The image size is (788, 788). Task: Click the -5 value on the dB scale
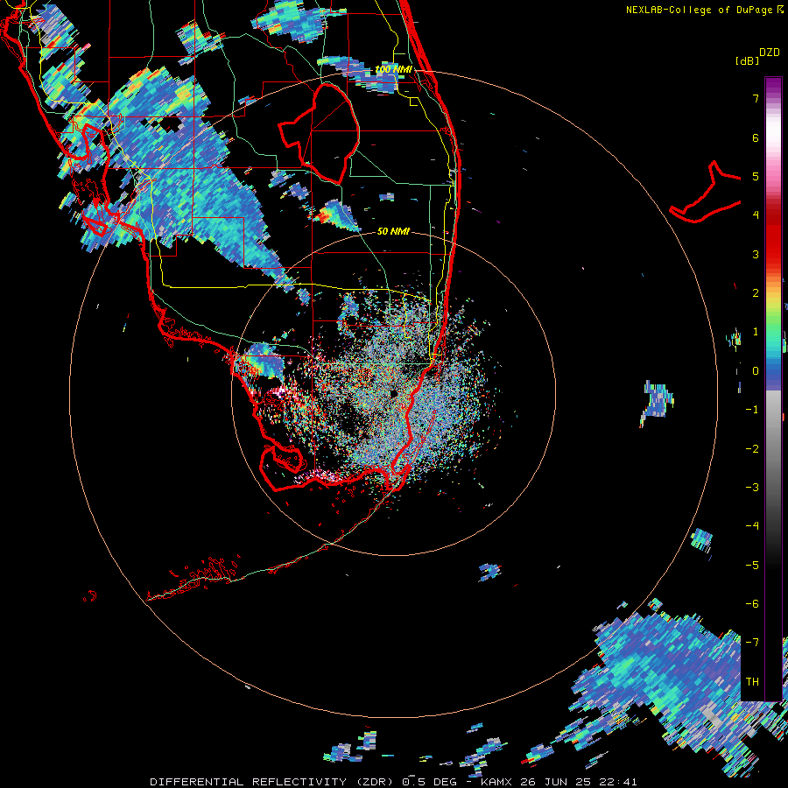coord(752,566)
